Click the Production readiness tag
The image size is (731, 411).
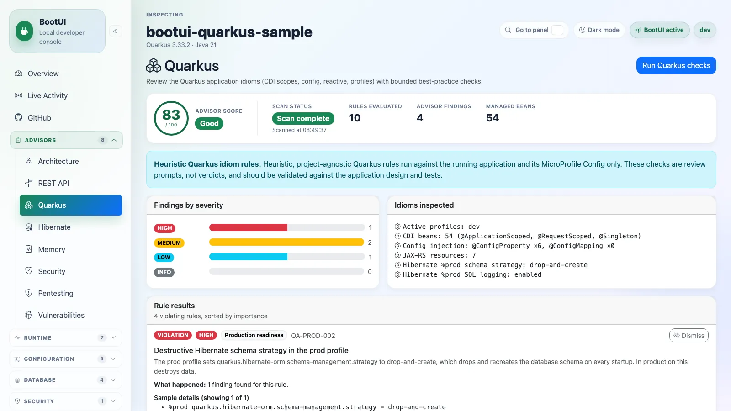[x=254, y=335]
